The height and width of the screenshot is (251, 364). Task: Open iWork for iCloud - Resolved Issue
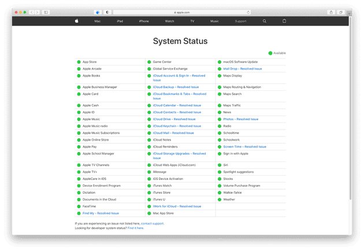177,206
